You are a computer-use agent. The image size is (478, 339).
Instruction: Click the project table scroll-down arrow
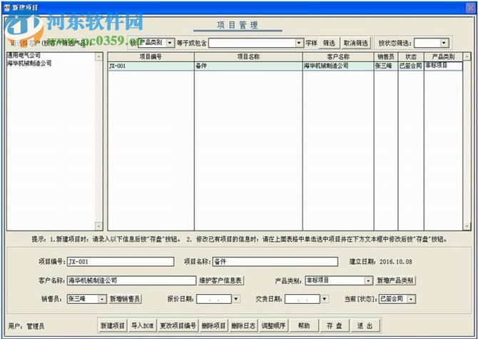coord(467,226)
